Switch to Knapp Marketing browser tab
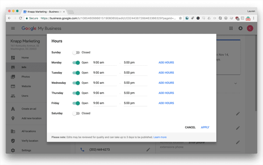 tap(44, 11)
